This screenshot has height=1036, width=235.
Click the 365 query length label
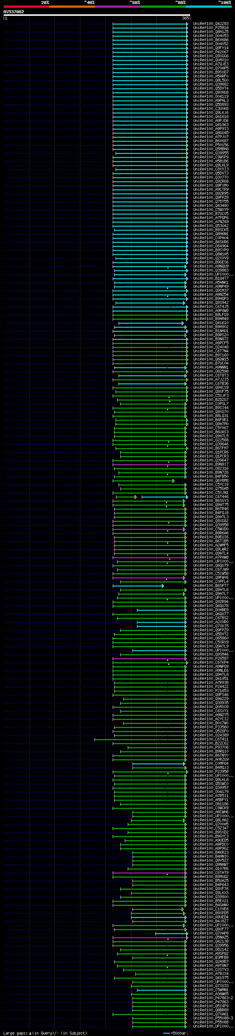point(185,18)
